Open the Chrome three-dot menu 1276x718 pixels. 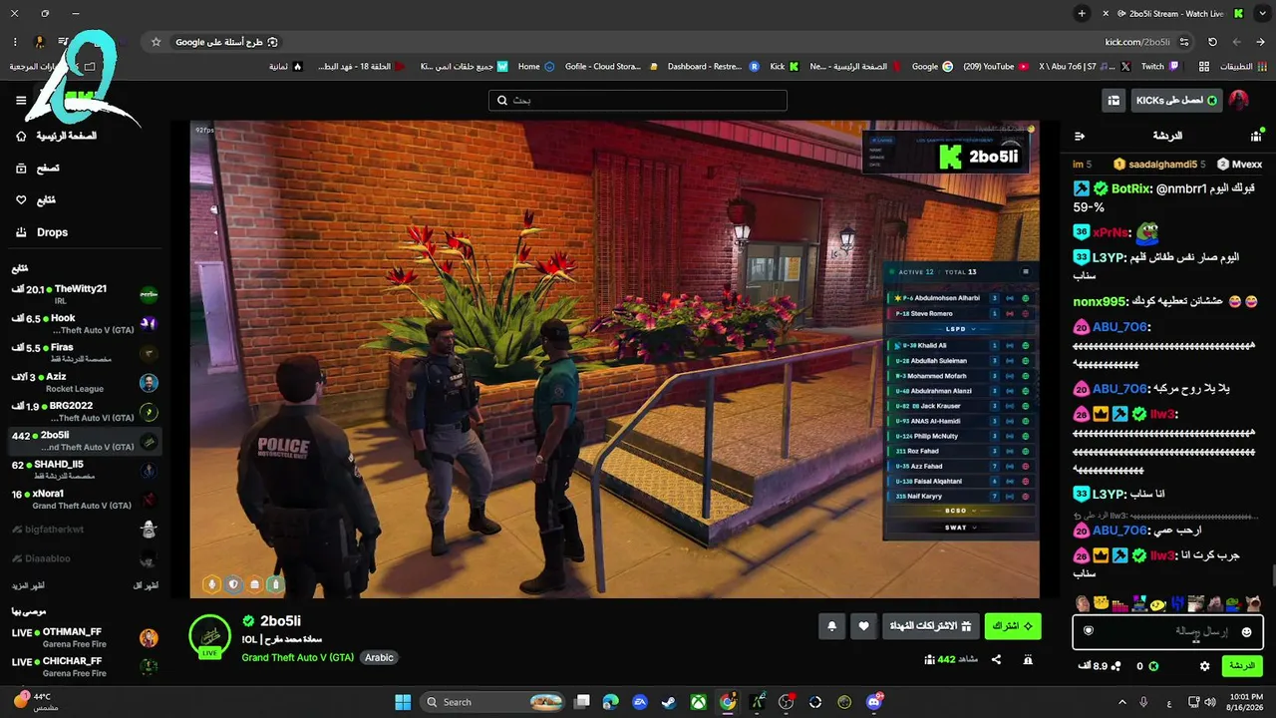point(15,42)
